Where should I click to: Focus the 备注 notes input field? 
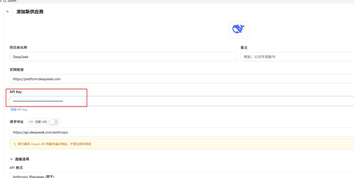click(x=297, y=57)
